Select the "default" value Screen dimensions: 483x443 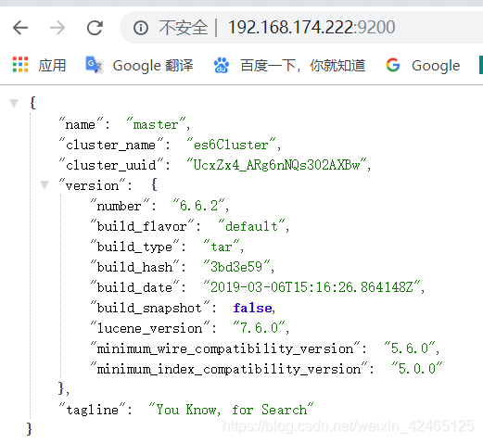(251, 226)
